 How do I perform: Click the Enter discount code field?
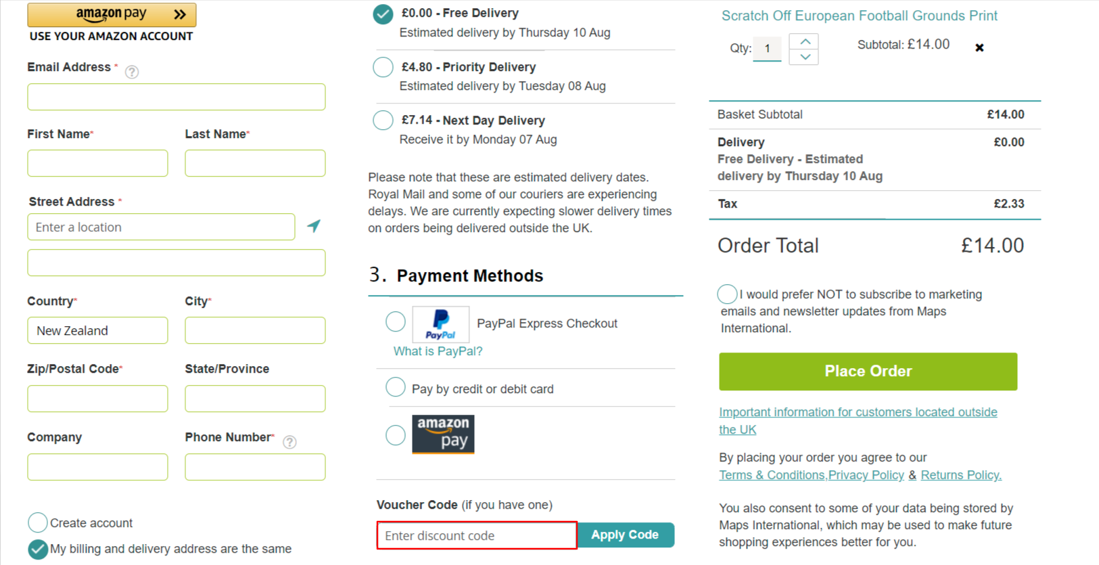477,535
